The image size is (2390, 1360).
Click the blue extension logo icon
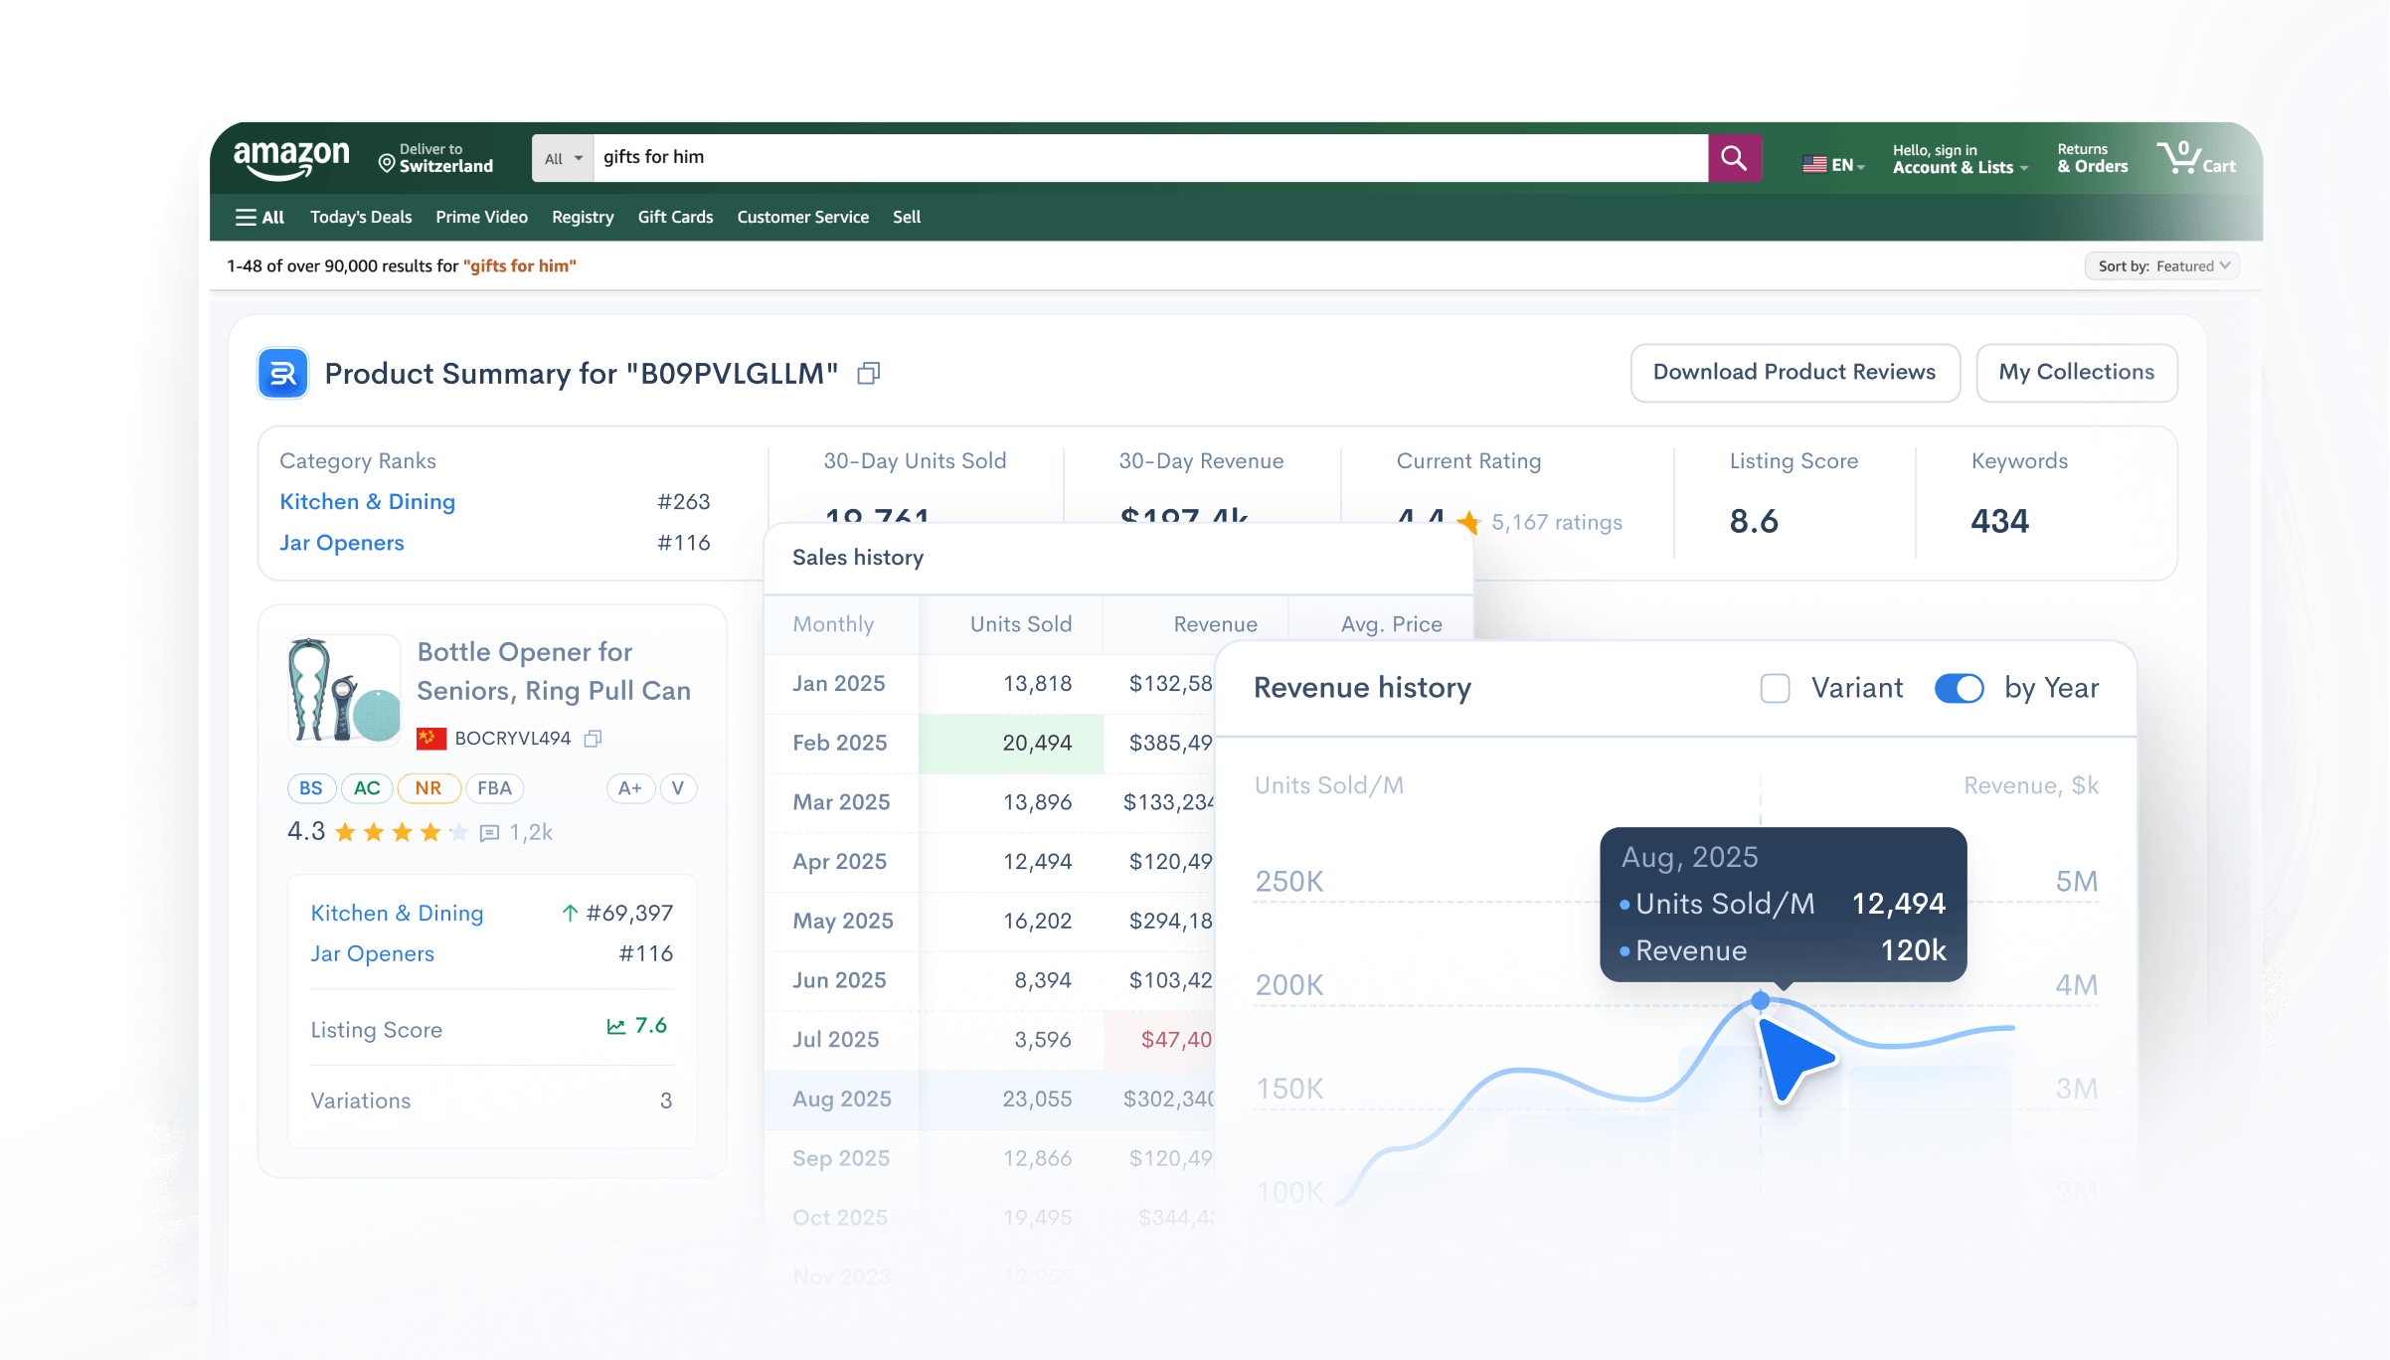(x=283, y=374)
